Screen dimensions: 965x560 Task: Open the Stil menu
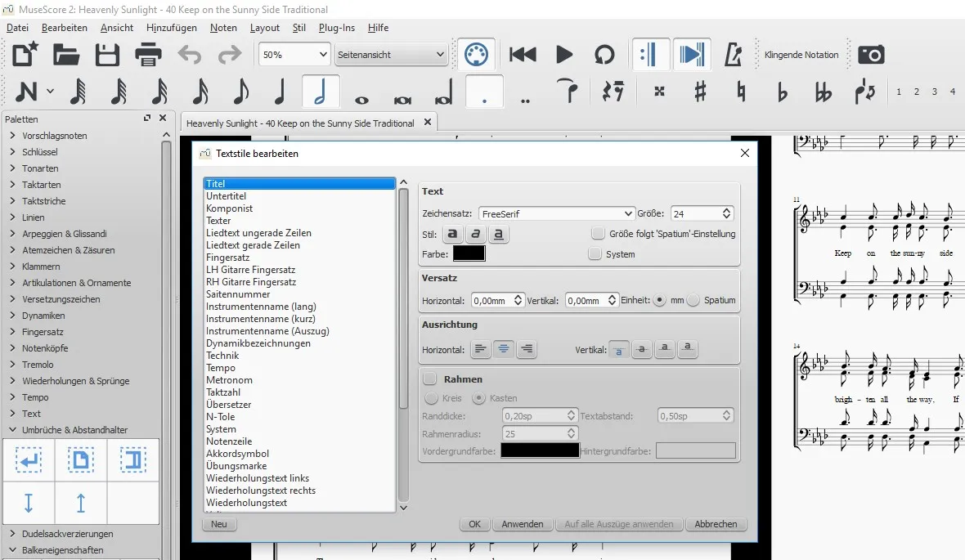point(299,28)
